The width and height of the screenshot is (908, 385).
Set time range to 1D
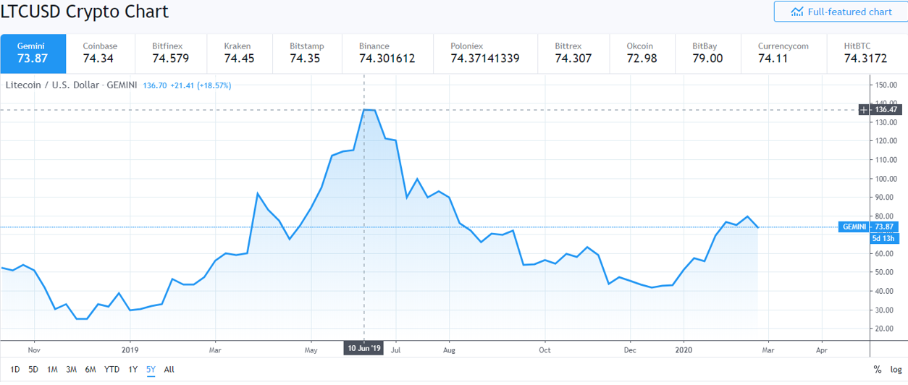click(x=15, y=369)
